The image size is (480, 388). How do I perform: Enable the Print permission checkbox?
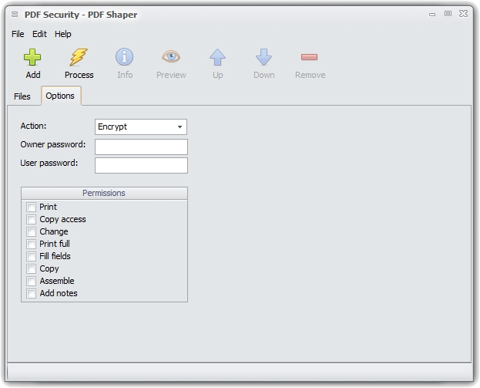tap(31, 207)
